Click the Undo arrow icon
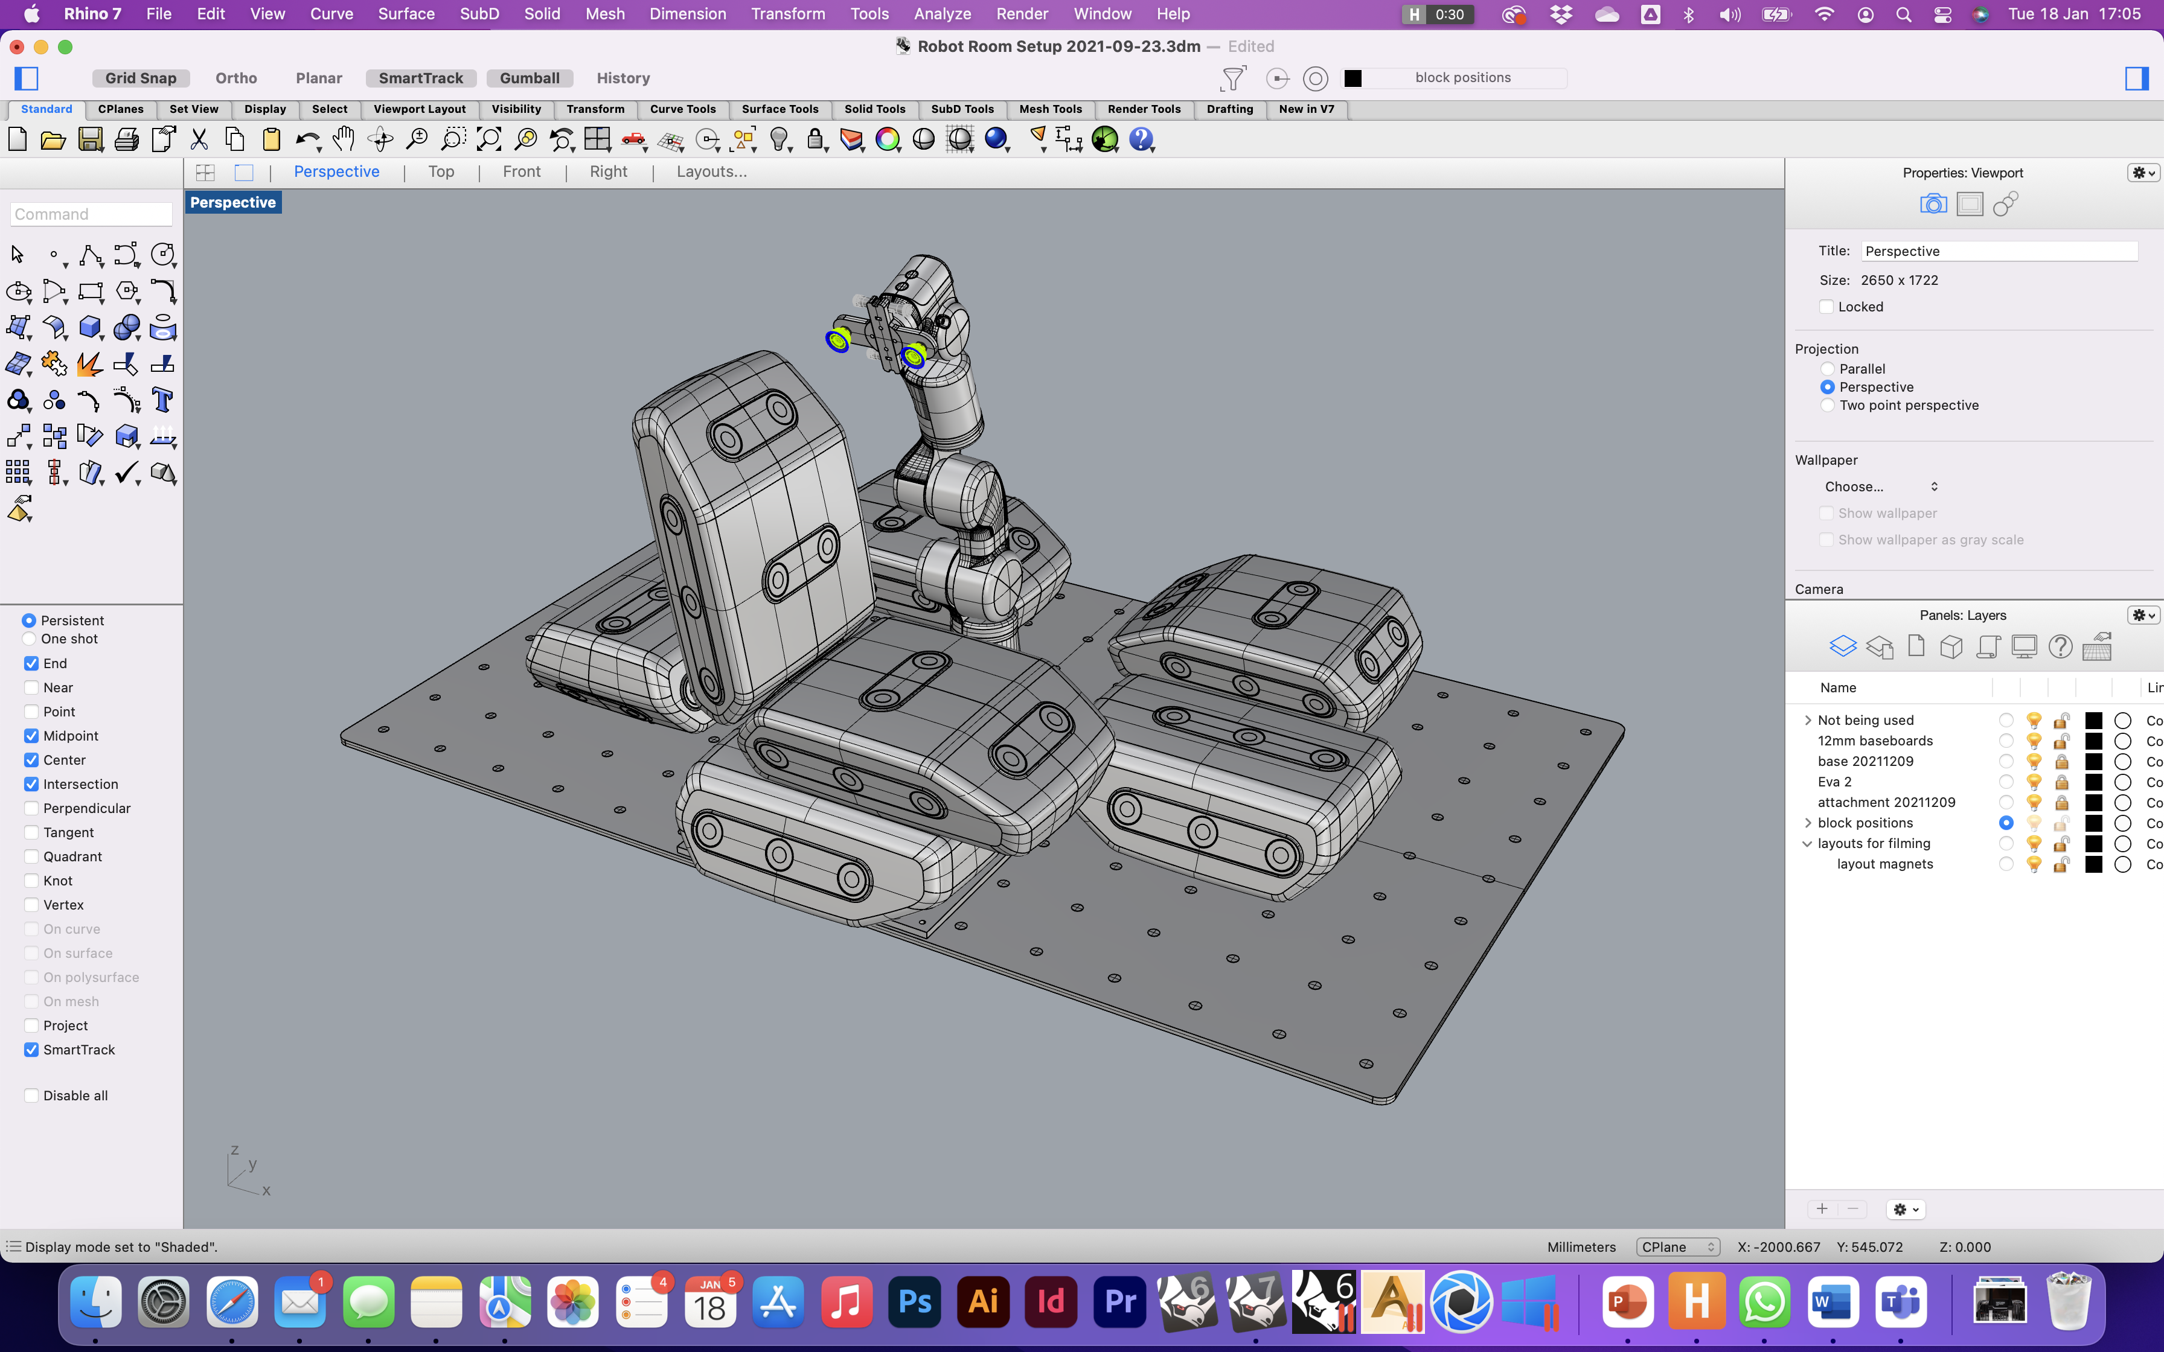Image resolution: width=2164 pixels, height=1352 pixels. pos(307,139)
